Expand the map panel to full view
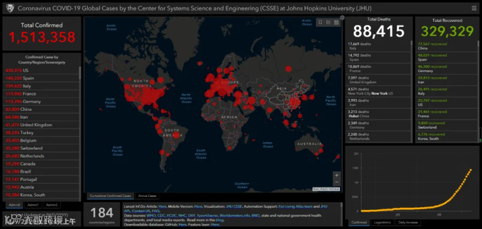The width and height of the screenshot is (482, 229). click(x=342, y=18)
